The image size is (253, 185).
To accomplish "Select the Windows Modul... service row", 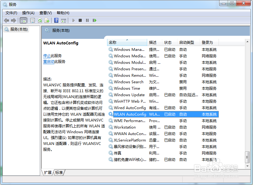I will (163, 62).
